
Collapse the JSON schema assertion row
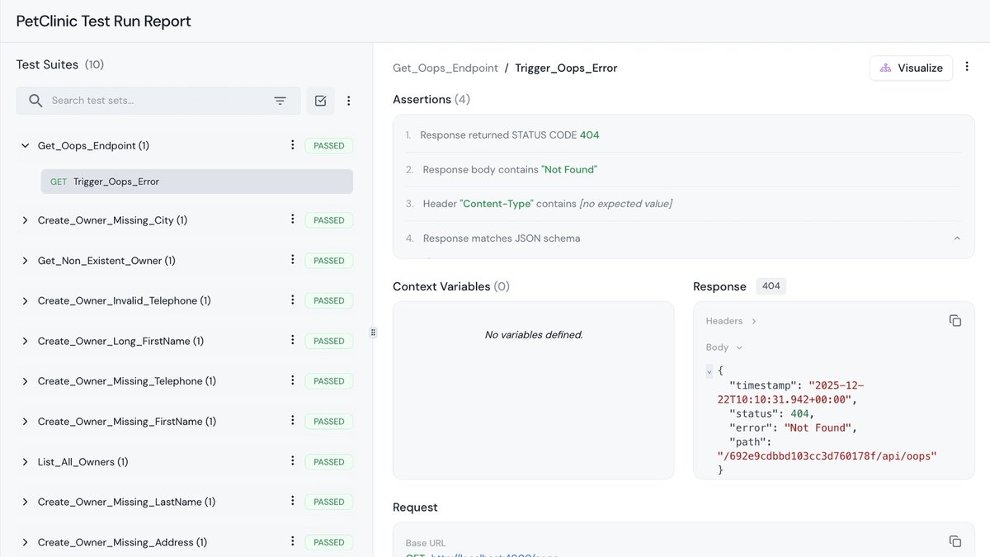coord(957,238)
